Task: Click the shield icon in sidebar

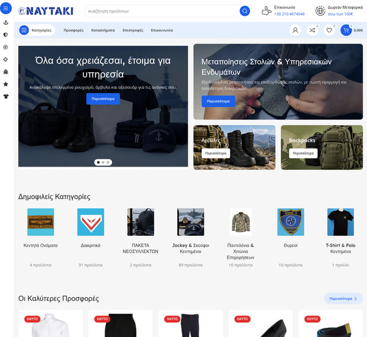Action: (x=6, y=35)
